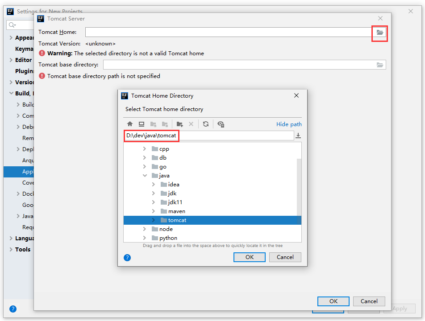Create a new folder via toolbar icon

(179, 124)
